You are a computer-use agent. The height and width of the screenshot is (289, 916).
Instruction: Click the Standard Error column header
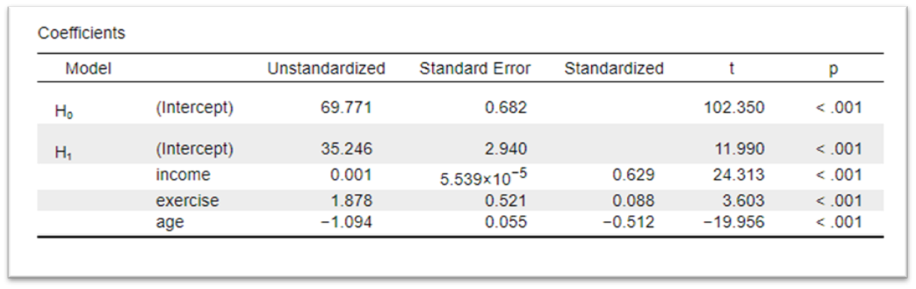pos(474,69)
